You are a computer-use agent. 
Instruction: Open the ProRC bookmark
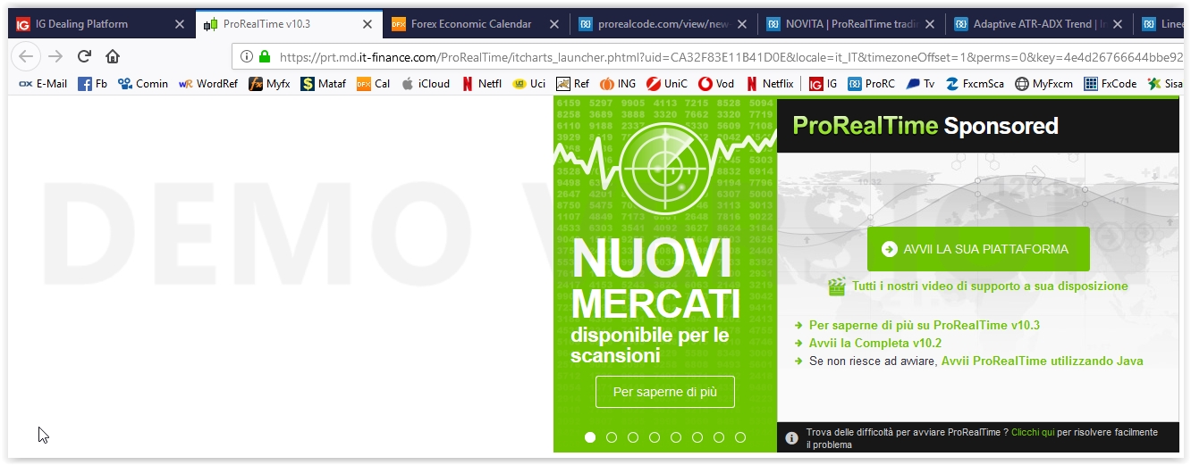point(871,84)
